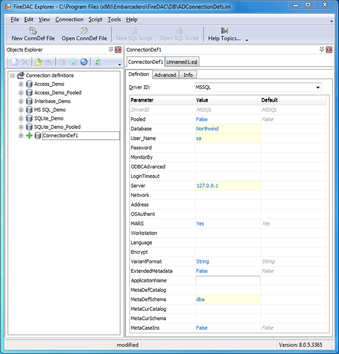Open the View menu

(44, 20)
